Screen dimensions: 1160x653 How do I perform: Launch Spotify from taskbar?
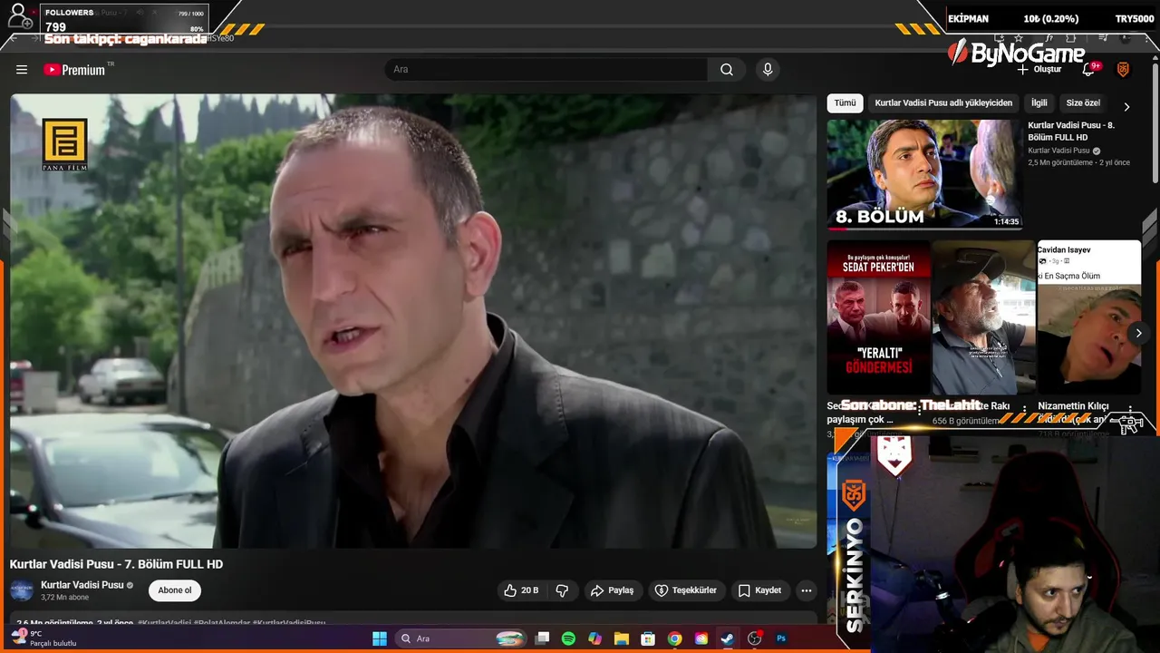[568, 638]
